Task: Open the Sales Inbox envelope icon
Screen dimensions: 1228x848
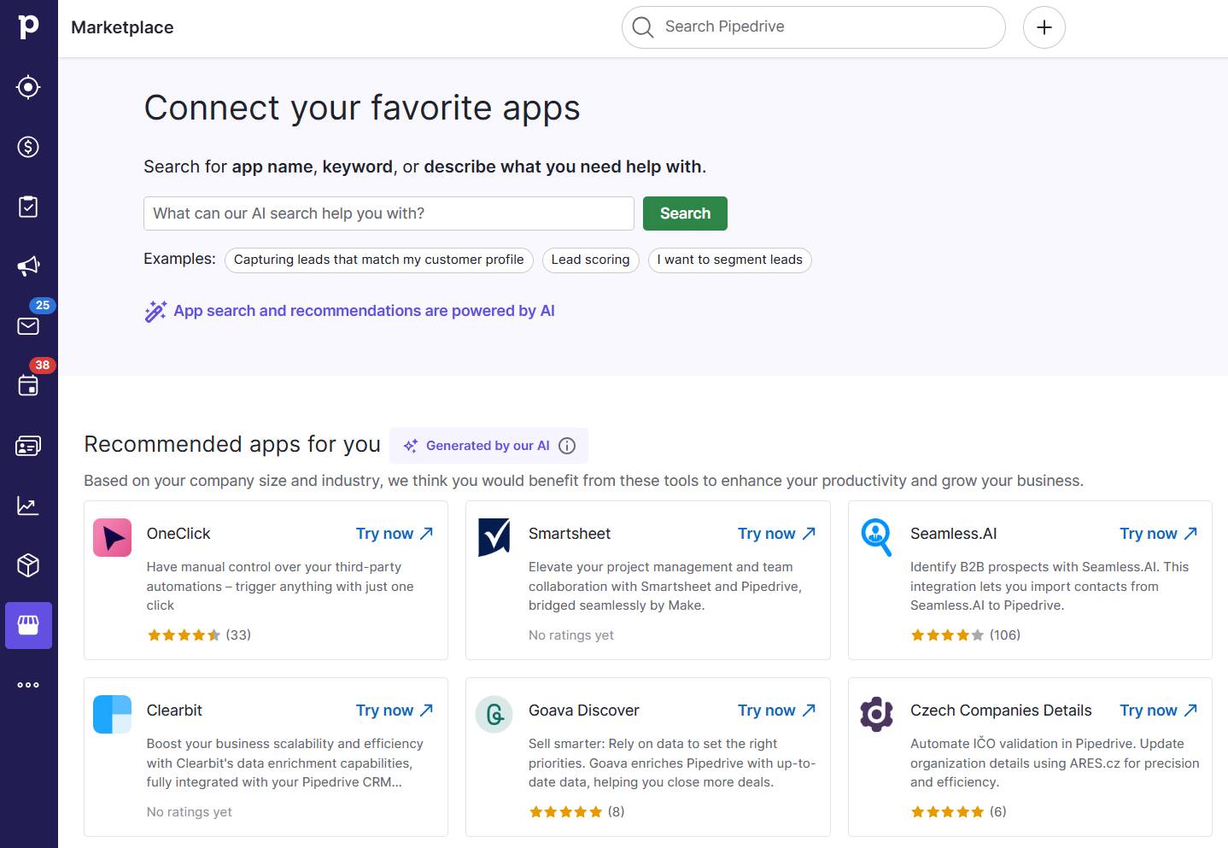Action: coord(28,325)
